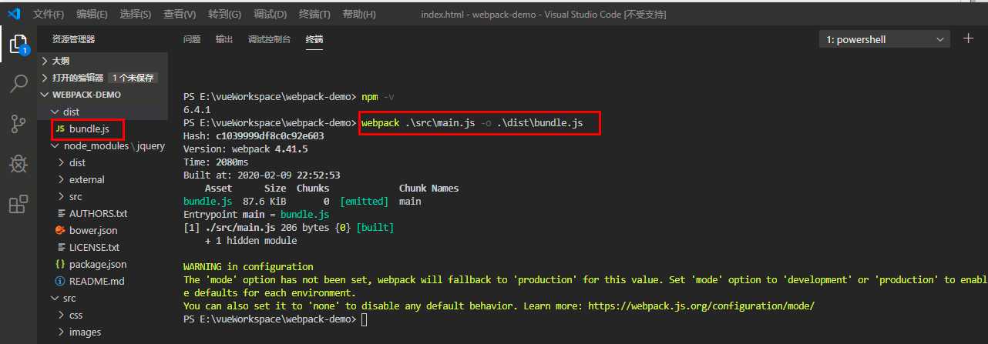The height and width of the screenshot is (344, 988).
Task: Click the '[emitted]' status text
Action: coord(365,201)
